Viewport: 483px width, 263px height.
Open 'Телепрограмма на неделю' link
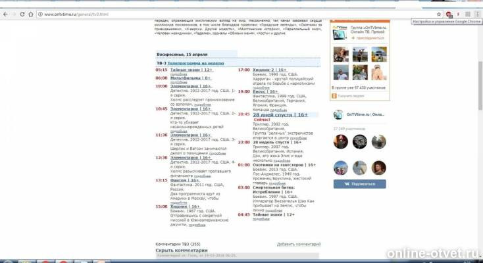click(195, 63)
